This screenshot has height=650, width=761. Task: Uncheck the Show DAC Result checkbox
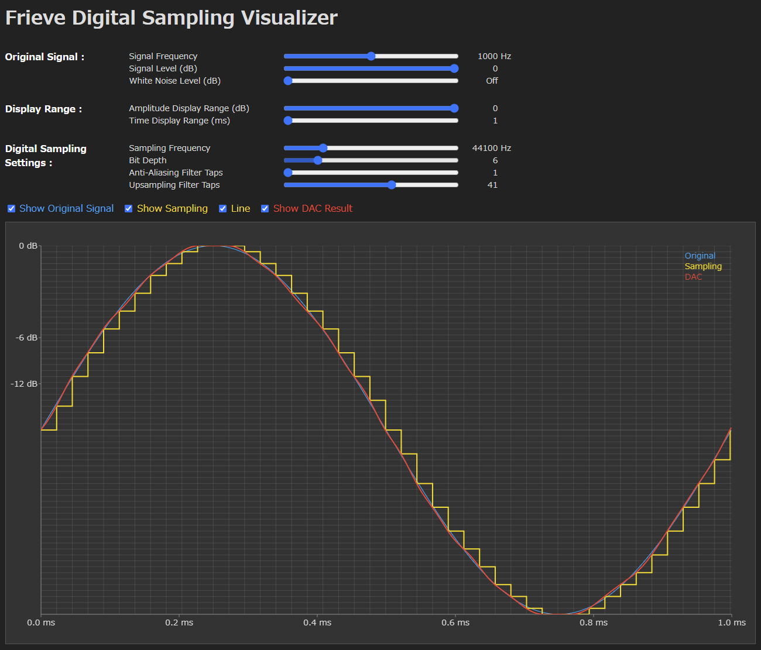265,208
